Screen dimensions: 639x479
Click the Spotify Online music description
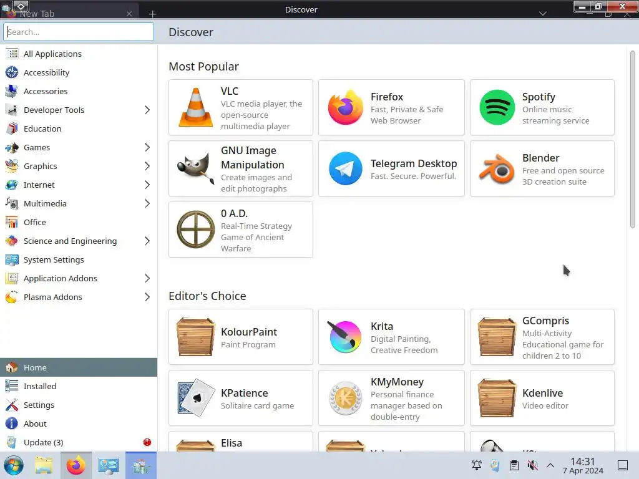(555, 115)
